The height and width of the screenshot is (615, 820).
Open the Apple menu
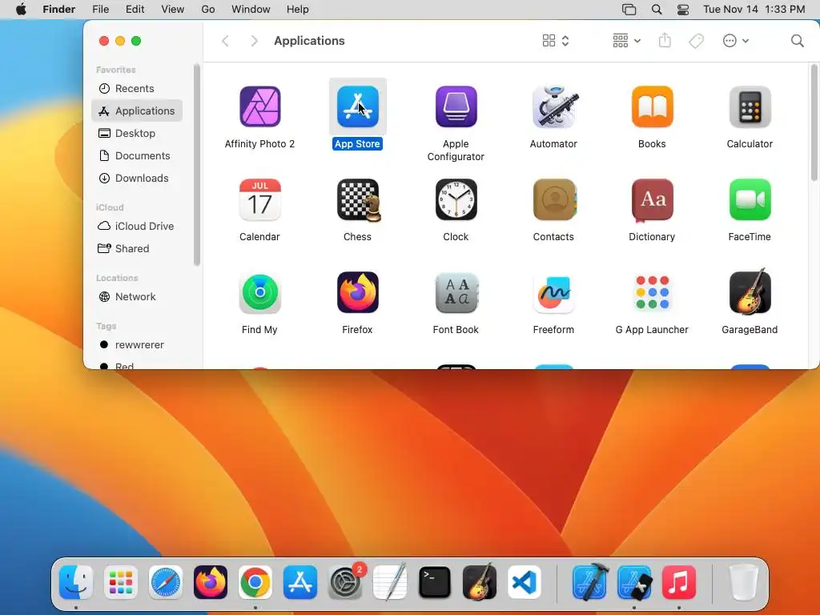tap(21, 10)
